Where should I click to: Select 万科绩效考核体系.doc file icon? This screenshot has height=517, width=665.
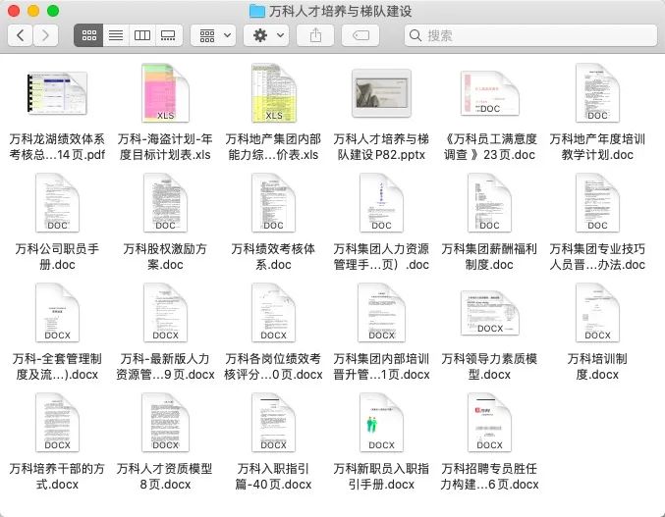click(273, 203)
